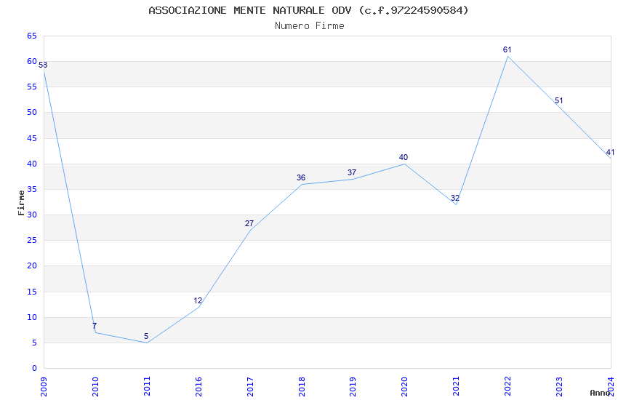Click the x-axis year 2023
This screenshot has height=400, width=618.
559,387
